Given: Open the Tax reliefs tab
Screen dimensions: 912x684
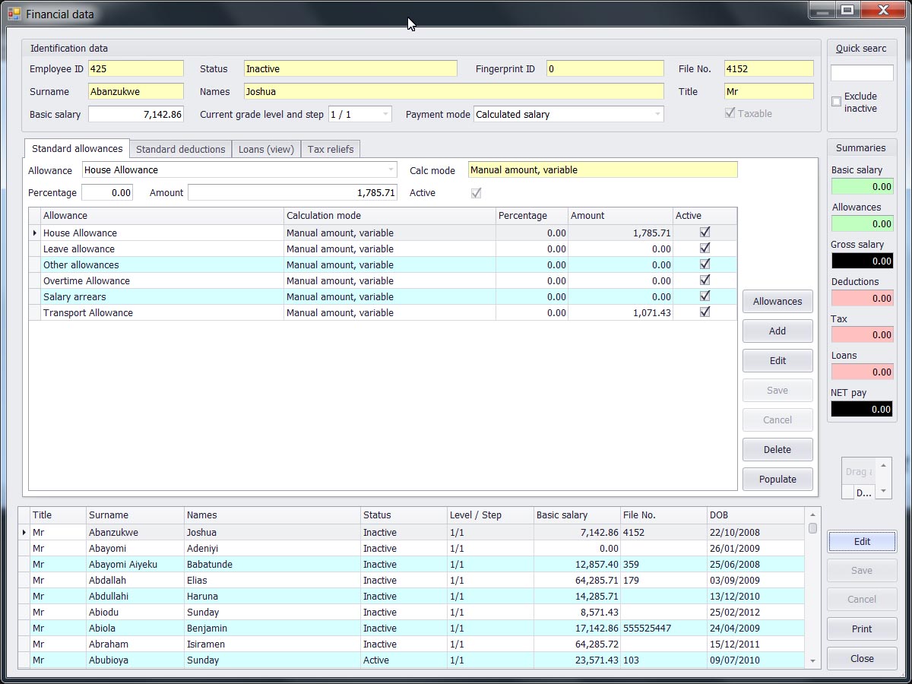Looking at the screenshot, I should pos(330,149).
